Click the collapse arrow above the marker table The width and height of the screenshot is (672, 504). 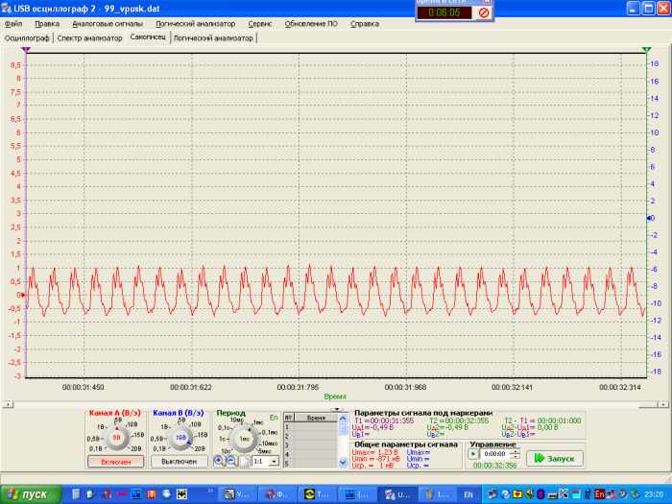click(337, 410)
